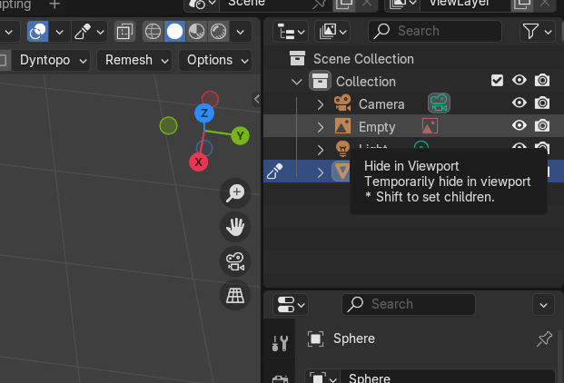Image resolution: width=564 pixels, height=383 pixels.
Task: Click the Camera data icon
Action: pos(439,103)
